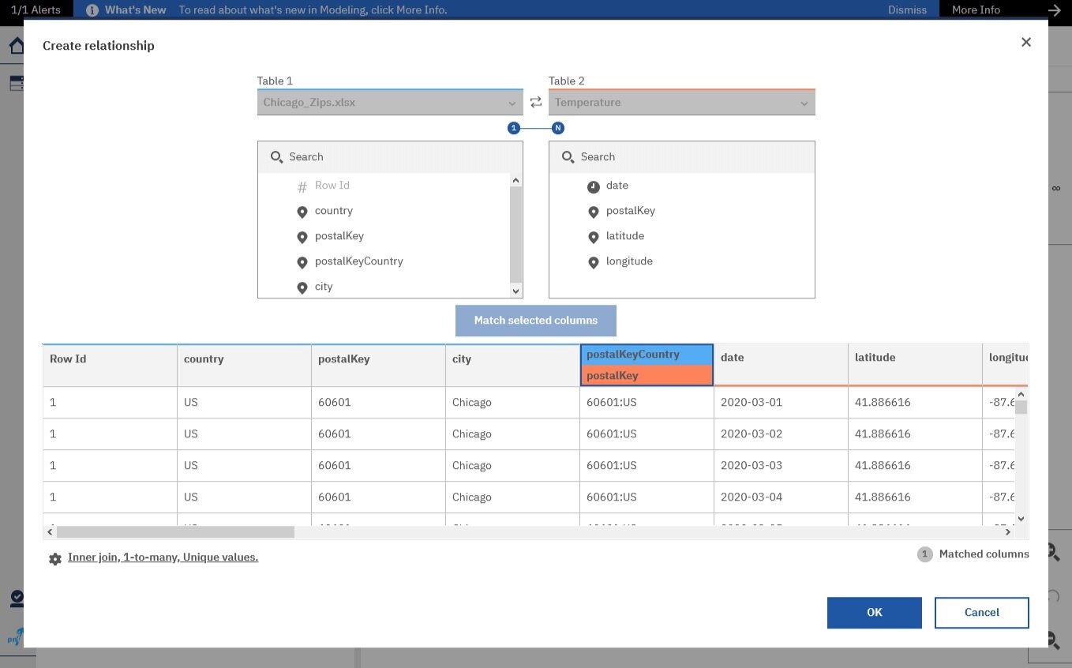Image resolution: width=1072 pixels, height=668 pixels.
Task: Click the cardinality 1 badge
Action: click(x=514, y=128)
